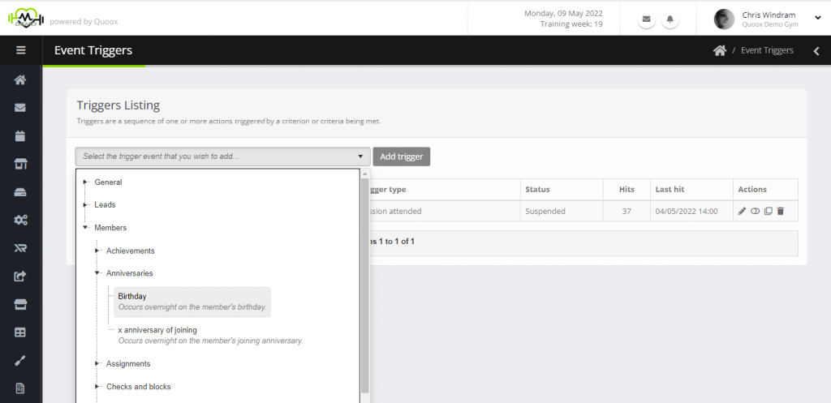Collapse the Members tree node
The width and height of the screenshot is (831, 403).
84,228
